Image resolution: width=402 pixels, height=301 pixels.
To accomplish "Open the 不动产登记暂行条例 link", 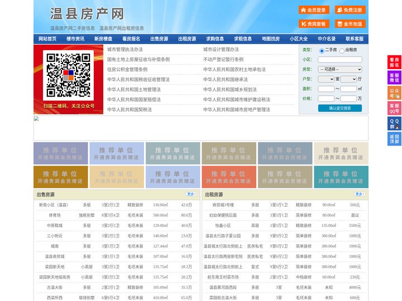I will [x=223, y=60].
